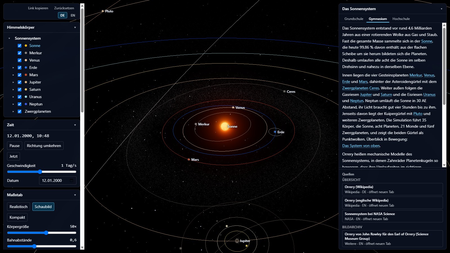Select the Kompakt scale mode
Screen dimensions: 450x253
point(17,217)
